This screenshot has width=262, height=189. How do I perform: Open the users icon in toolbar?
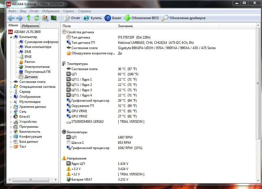click(x=45, y=18)
